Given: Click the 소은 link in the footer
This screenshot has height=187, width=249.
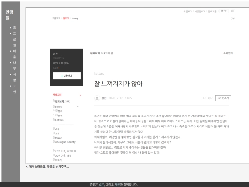Looking at the screenshot, I should coord(101,184).
